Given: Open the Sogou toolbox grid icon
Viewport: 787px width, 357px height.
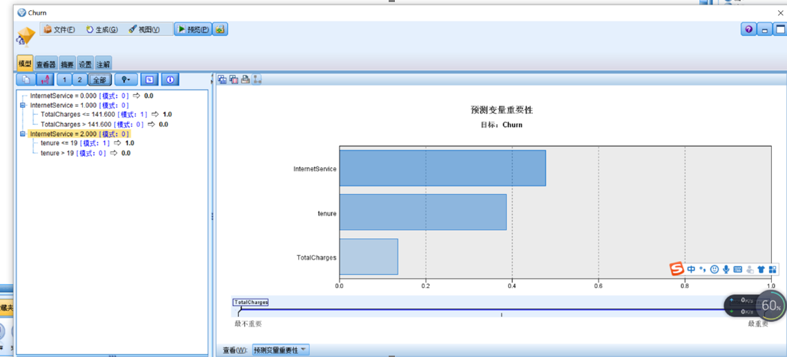Looking at the screenshot, I should (x=773, y=269).
